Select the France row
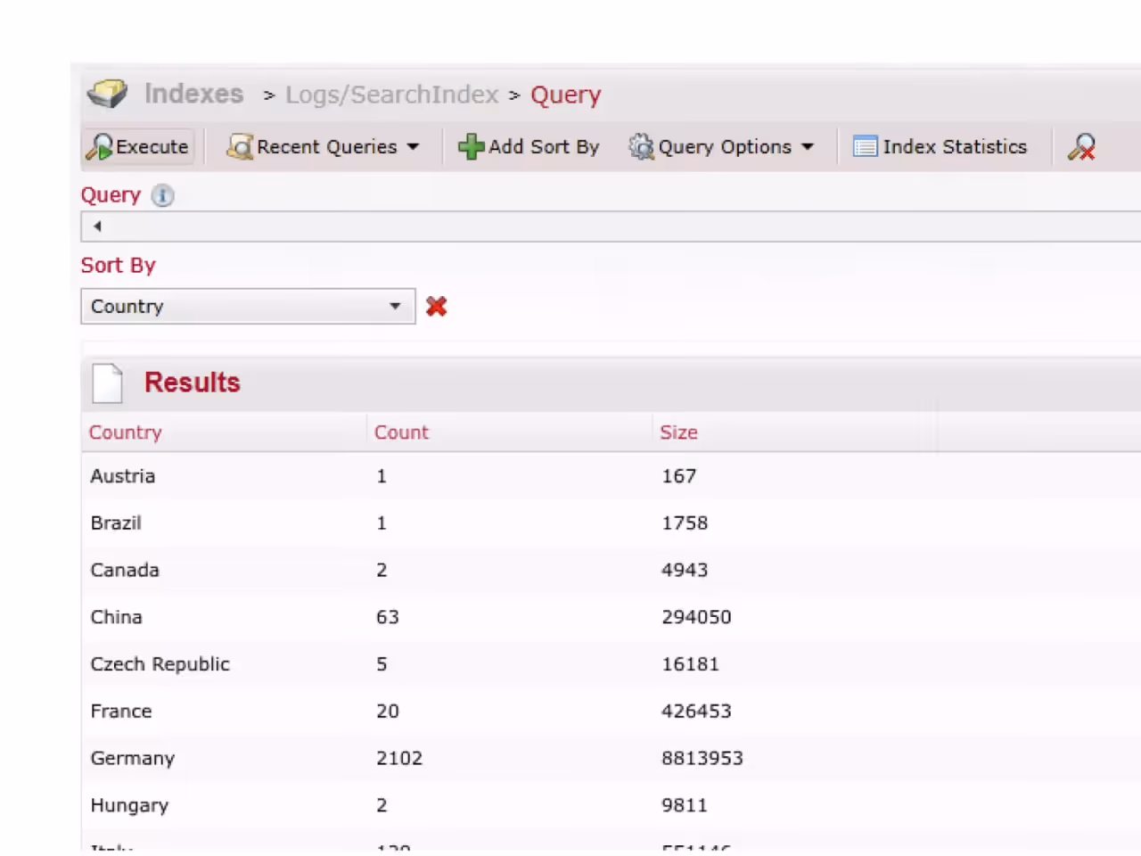The height and width of the screenshot is (856, 1141). coord(611,712)
